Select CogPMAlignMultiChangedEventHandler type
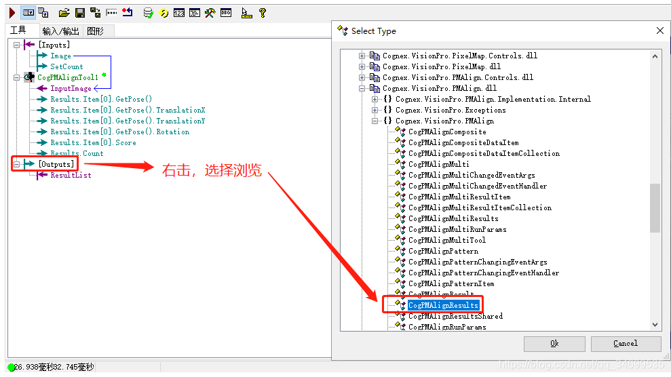This screenshot has height=377, width=671. click(x=478, y=186)
